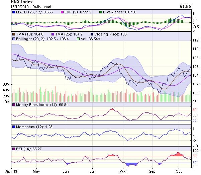Select the brown TMA (10) legend marker

pos(13,34)
